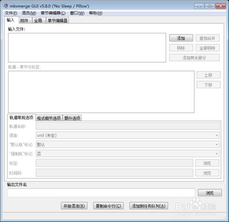This screenshot has height=222, width=229.
Task: Click the 移除 button
Action: 181,48
